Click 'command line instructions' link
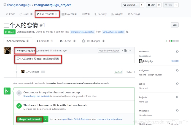Image resolution: width=191 pixels, height=127 pixels. click(109, 119)
